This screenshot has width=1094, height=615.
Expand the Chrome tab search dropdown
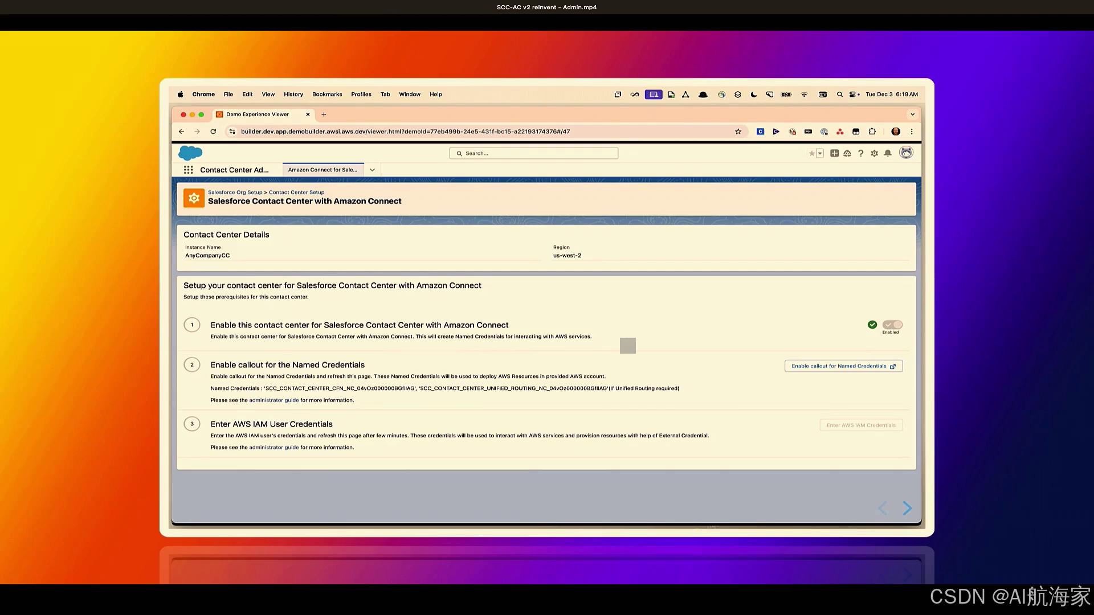pos(912,114)
